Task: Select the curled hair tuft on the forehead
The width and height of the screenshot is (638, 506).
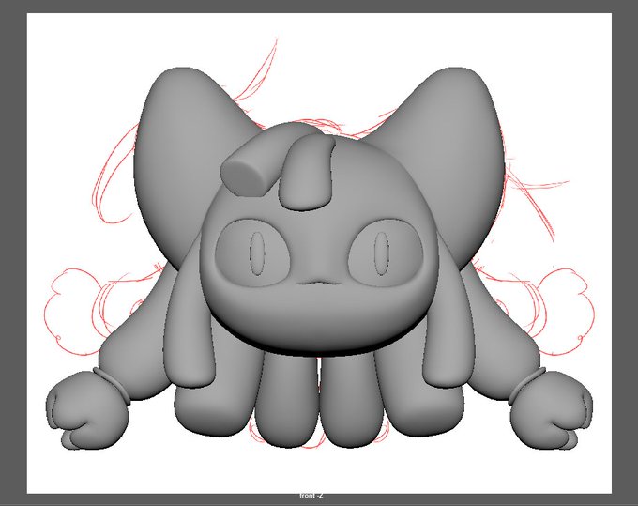Action: [307, 172]
